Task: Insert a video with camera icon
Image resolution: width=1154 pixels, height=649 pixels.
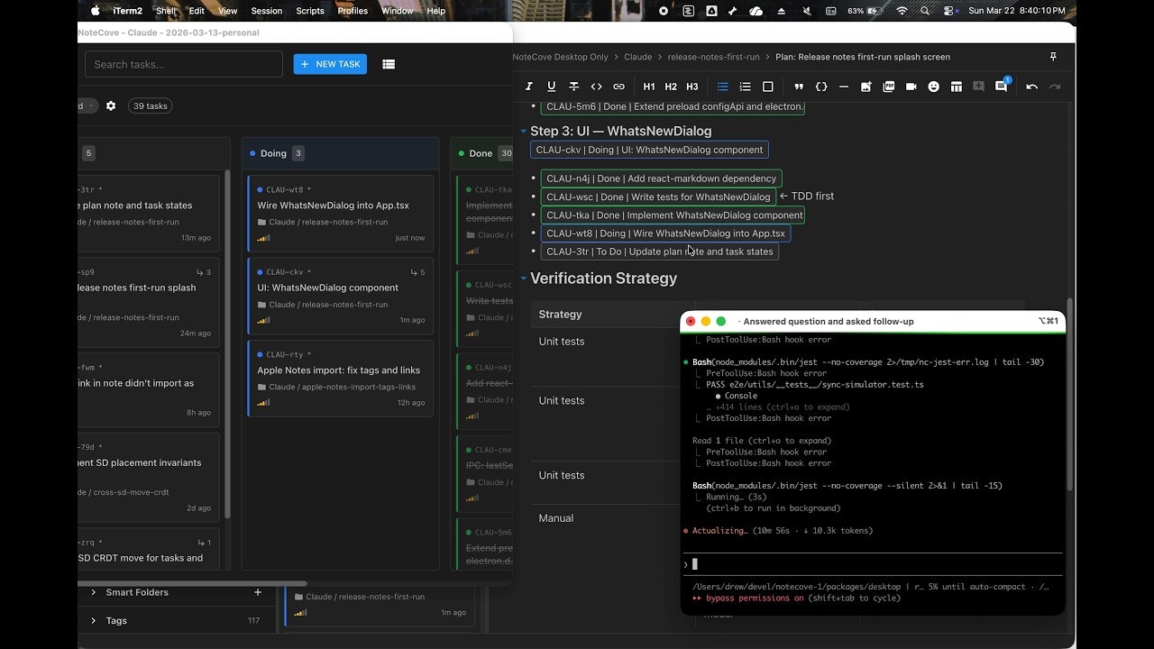Action: tap(911, 87)
